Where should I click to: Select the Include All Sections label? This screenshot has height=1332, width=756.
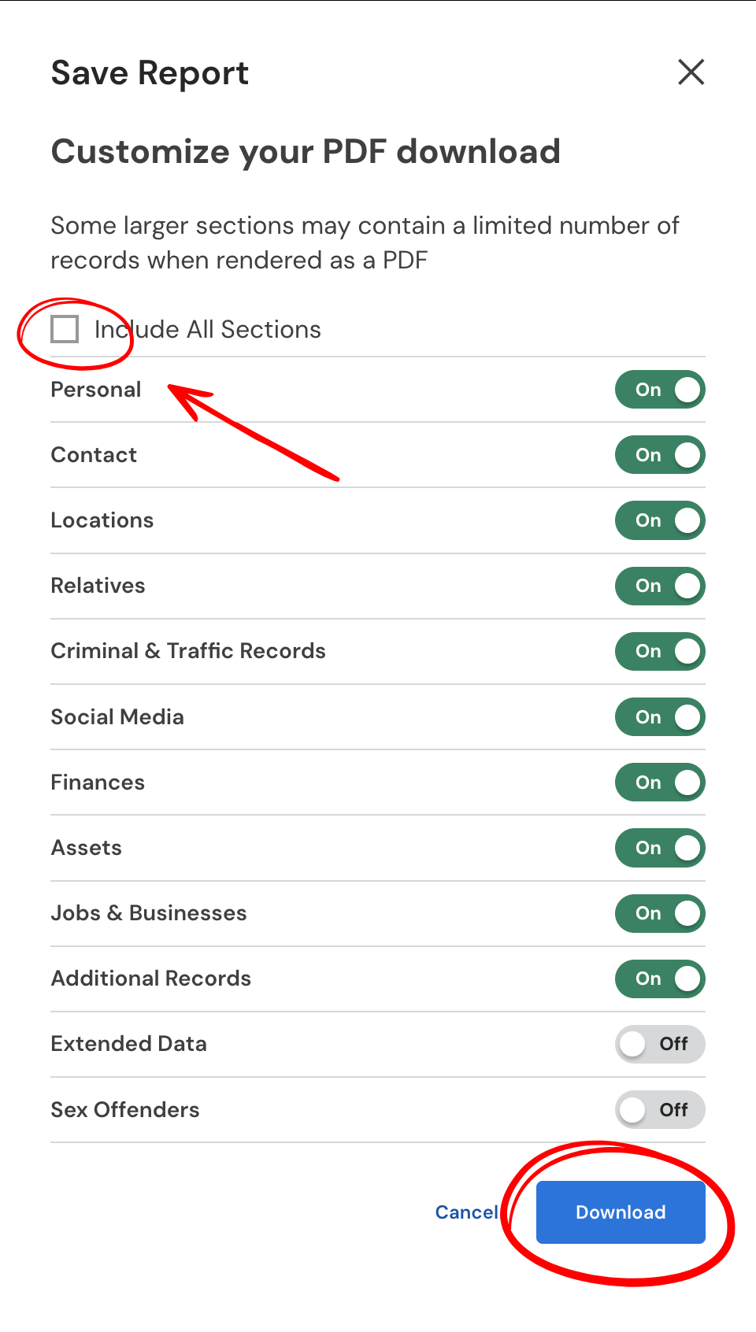pos(208,329)
